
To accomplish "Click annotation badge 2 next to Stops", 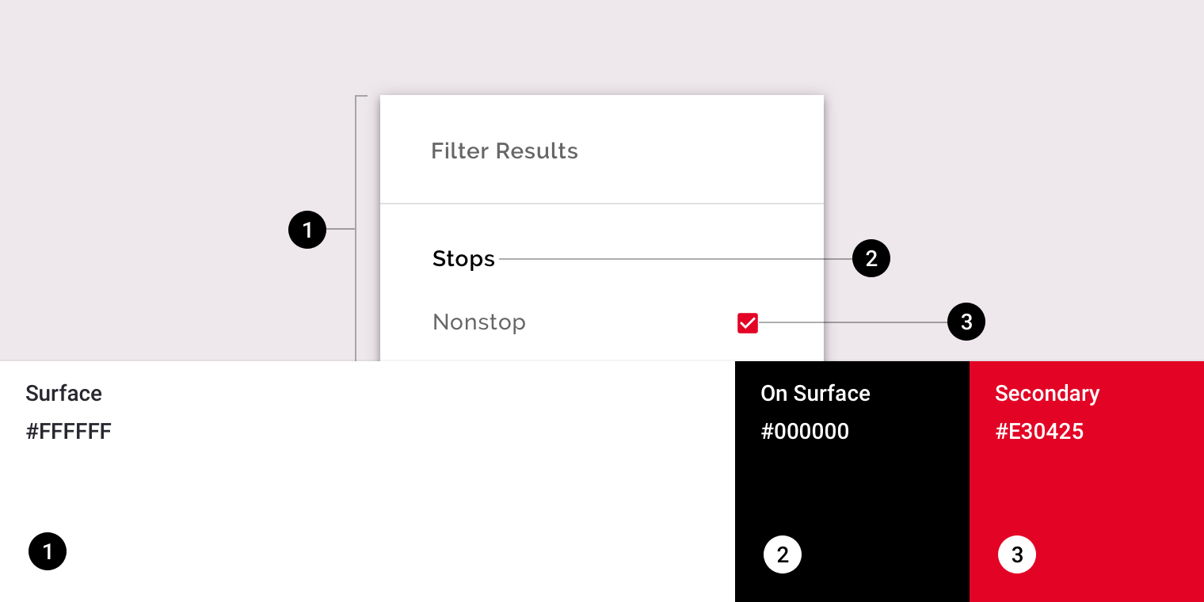I will (x=871, y=258).
